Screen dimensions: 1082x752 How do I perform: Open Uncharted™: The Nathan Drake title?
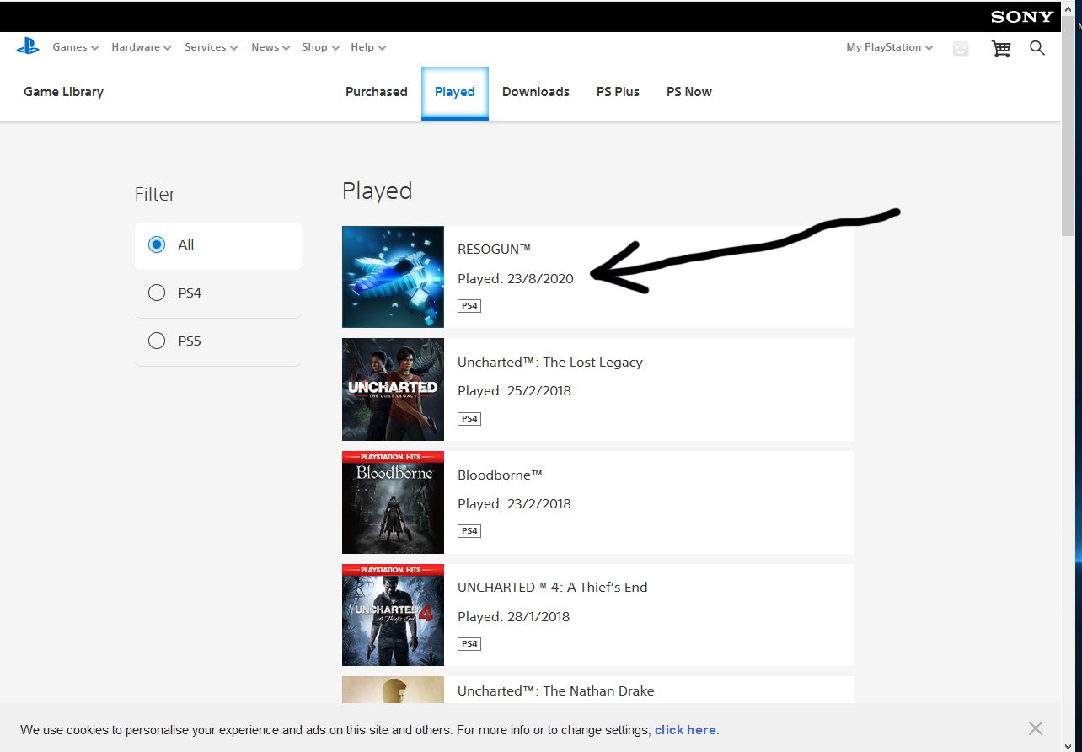pos(556,691)
